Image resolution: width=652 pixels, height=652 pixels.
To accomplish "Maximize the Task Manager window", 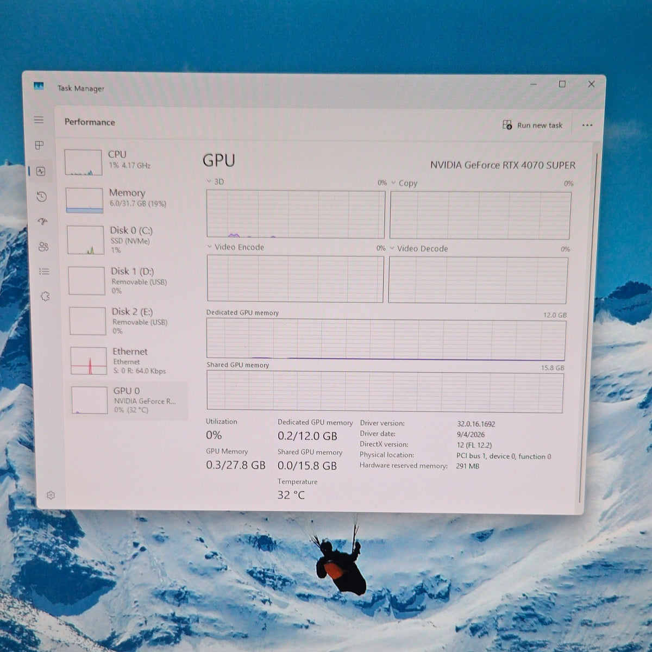I will point(562,84).
